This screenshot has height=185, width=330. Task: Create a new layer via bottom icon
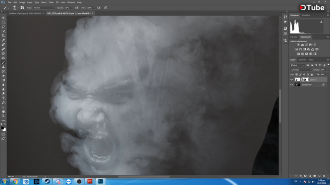pyautogui.click(x=319, y=176)
